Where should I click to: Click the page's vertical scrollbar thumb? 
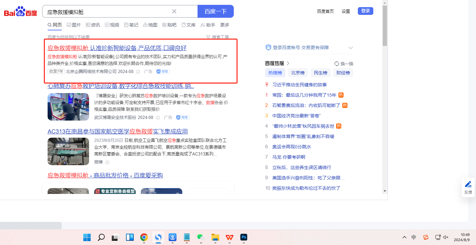(x=385, y=26)
